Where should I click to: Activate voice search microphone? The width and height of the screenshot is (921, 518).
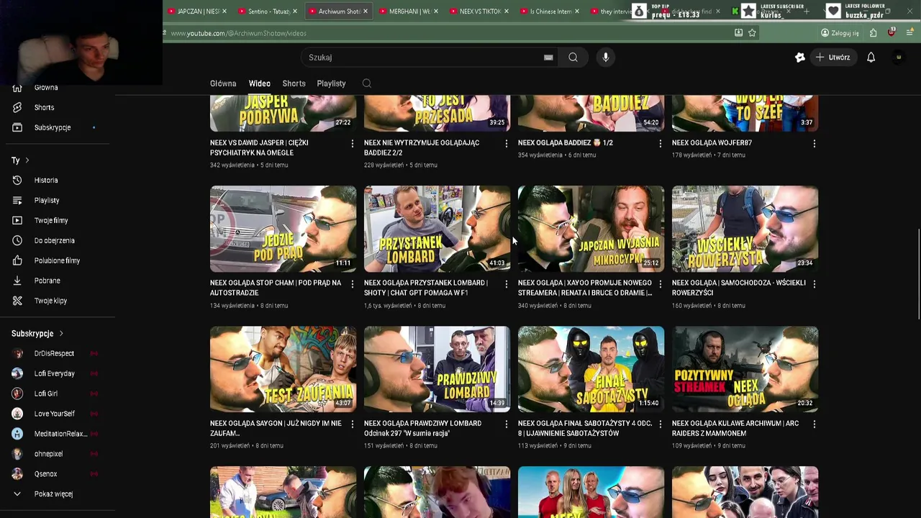pos(606,58)
